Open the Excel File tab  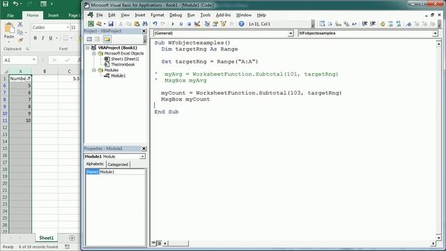click(10, 15)
